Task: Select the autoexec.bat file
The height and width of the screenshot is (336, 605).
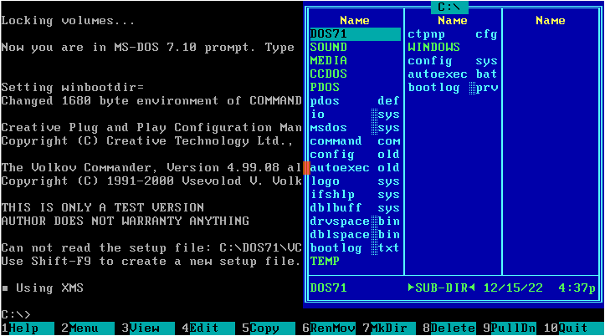Action: [453, 74]
